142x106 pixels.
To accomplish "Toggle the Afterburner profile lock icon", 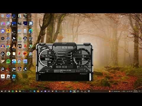I will [x=85, y=69].
